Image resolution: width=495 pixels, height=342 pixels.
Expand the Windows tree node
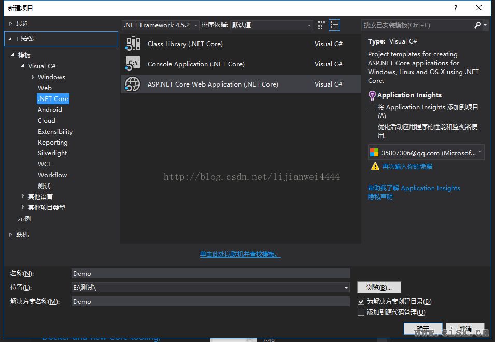tap(33, 77)
